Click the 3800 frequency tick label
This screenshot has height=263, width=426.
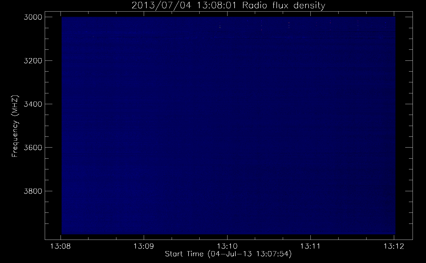(33, 191)
